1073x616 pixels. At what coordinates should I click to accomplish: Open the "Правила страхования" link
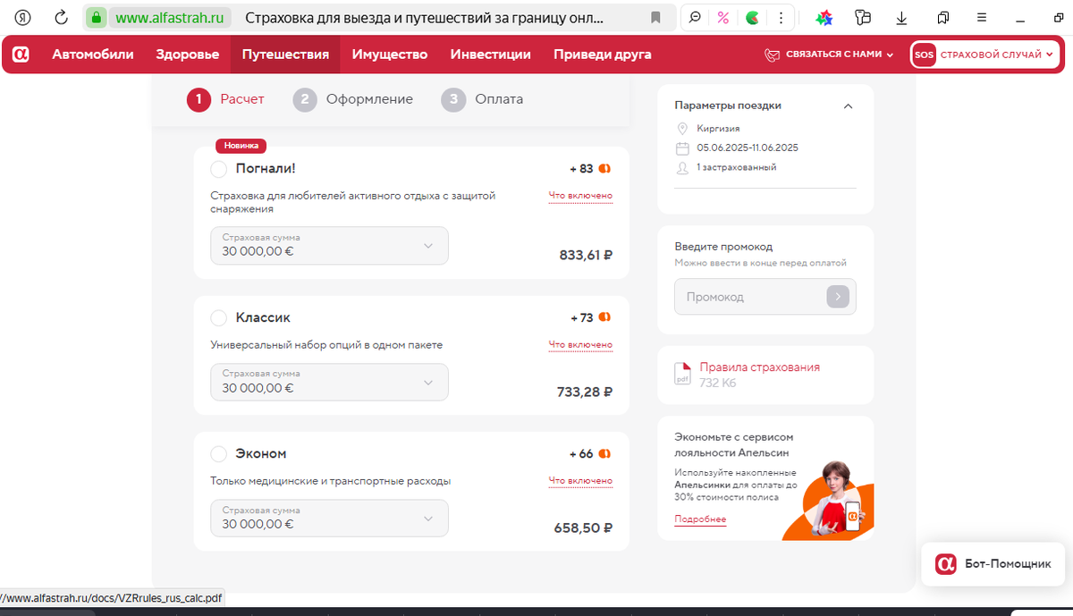coord(759,367)
